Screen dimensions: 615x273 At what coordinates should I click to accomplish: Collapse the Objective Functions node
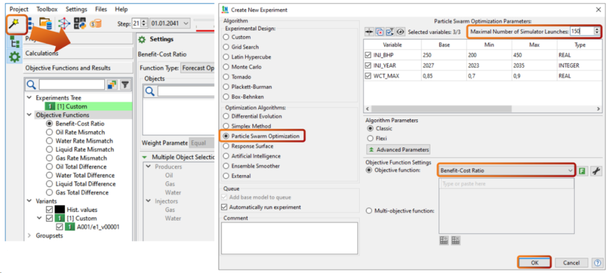29,115
